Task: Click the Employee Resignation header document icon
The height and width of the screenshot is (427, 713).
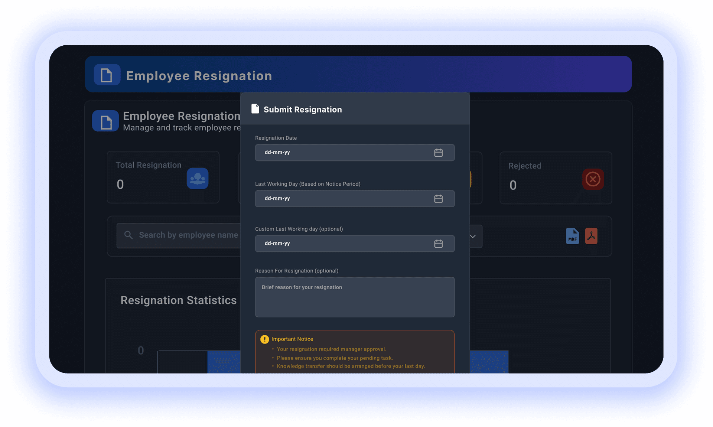Action: (107, 75)
